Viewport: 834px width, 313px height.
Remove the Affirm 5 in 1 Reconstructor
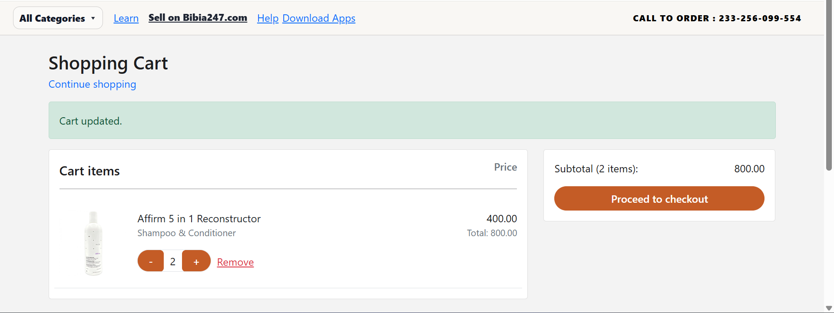tap(235, 262)
